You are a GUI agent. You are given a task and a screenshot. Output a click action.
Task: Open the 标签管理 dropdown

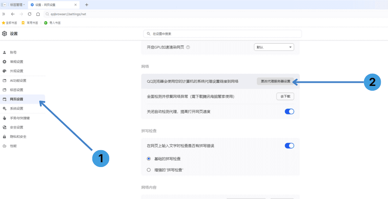[x=17, y=5]
